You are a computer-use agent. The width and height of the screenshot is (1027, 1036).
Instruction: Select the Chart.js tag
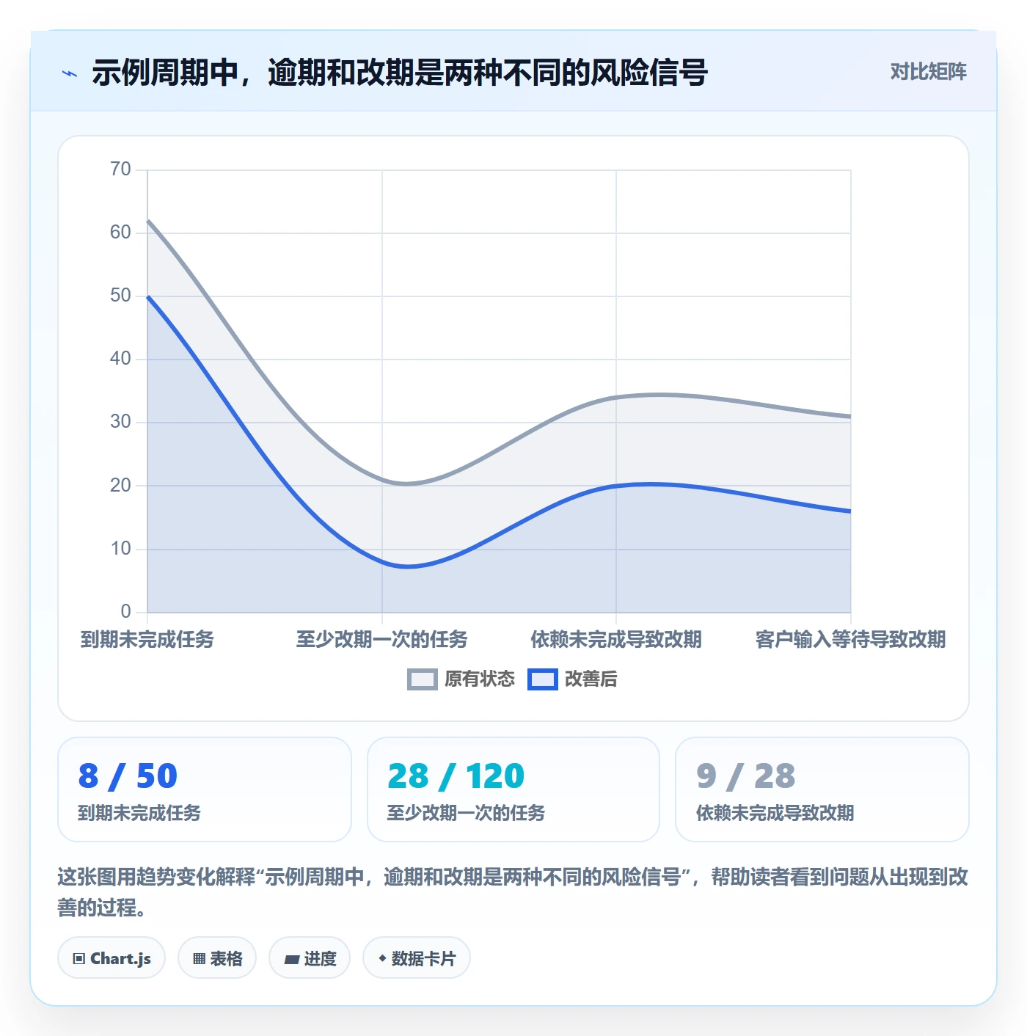tap(112, 957)
